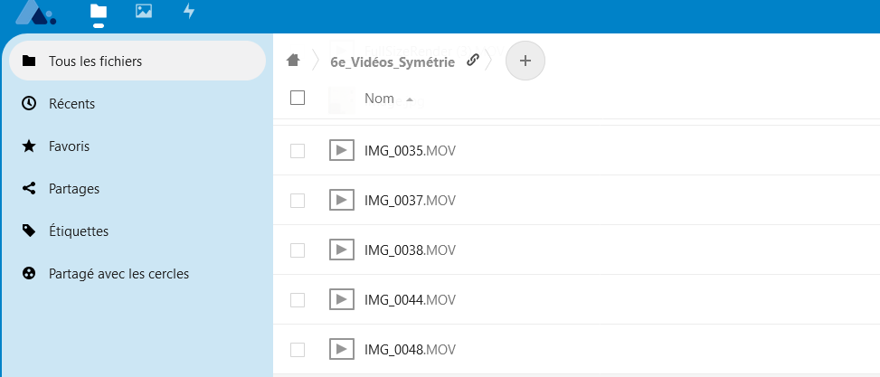880x377 pixels.
Task: Click the 6e_Vidéos_Symétrie breadcrumb
Action: [393, 61]
